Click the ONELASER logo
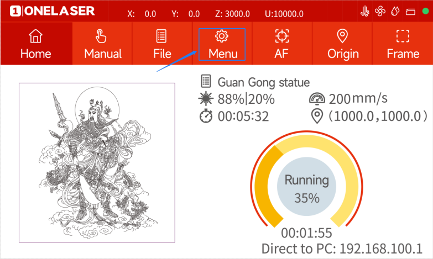This screenshot has width=433, height=259. tap(52, 11)
